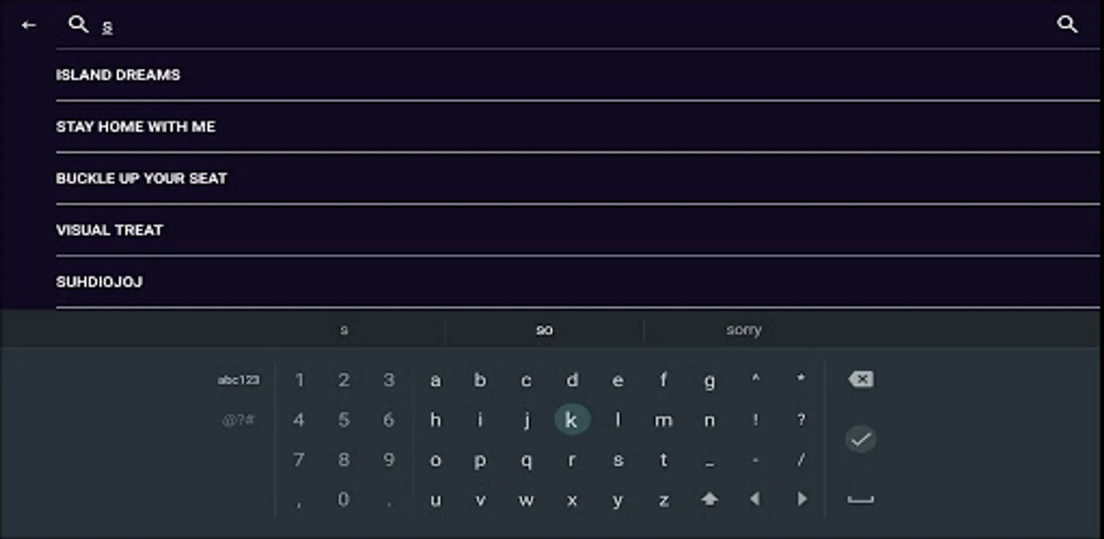Image resolution: width=1104 pixels, height=539 pixels.
Task: Tap the back arrow icon
Action: (28, 25)
